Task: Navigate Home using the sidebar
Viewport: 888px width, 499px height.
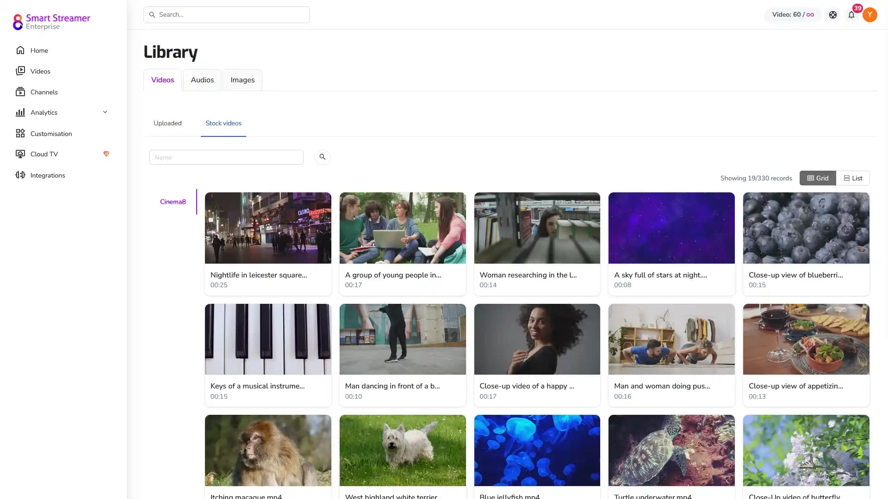Action: tap(39, 50)
